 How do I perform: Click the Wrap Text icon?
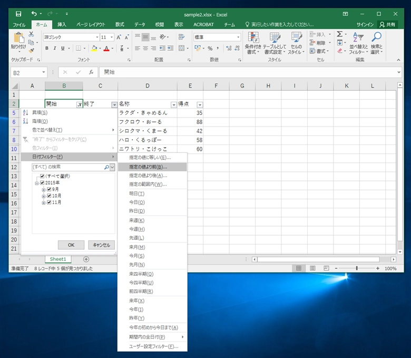181,37
